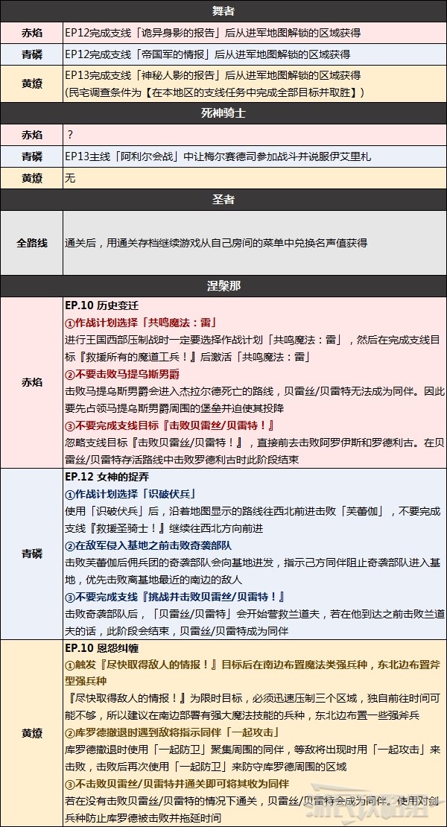Click the heading EP.10 历史变迁
This screenshot has height=827, width=447.
pyautogui.click(x=102, y=305)
